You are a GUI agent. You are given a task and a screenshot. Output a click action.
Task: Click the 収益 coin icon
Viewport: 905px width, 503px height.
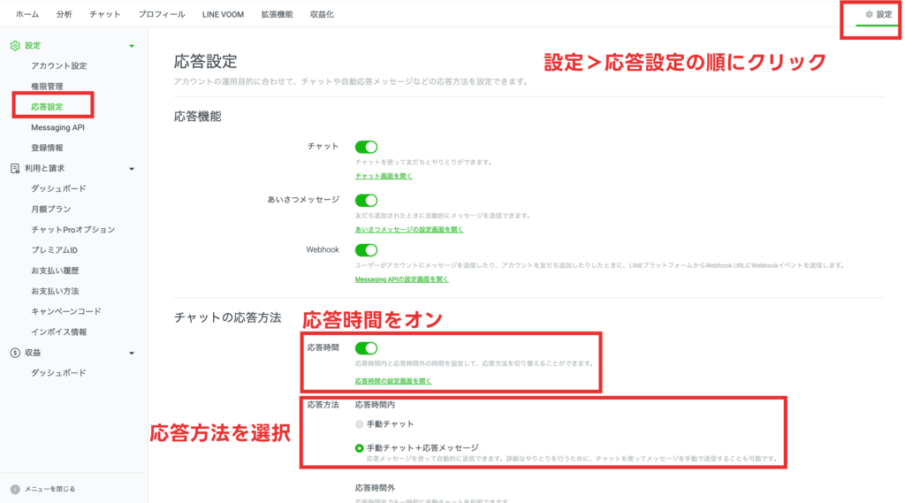pos(15,353)
